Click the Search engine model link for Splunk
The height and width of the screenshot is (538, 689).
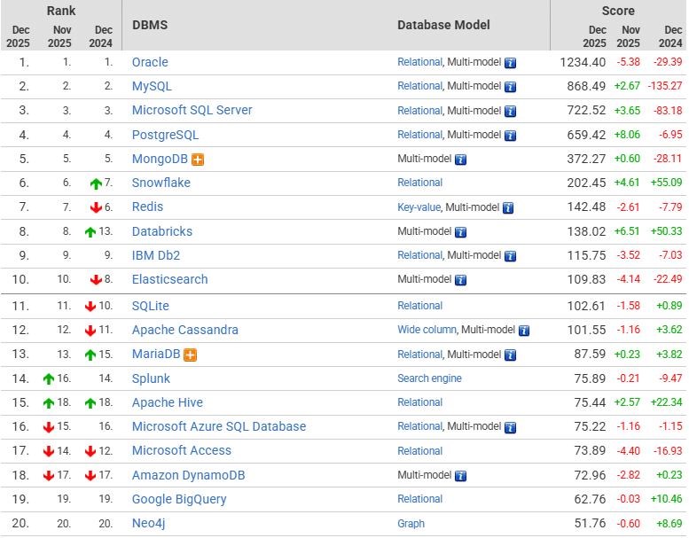tap(429, 378)
